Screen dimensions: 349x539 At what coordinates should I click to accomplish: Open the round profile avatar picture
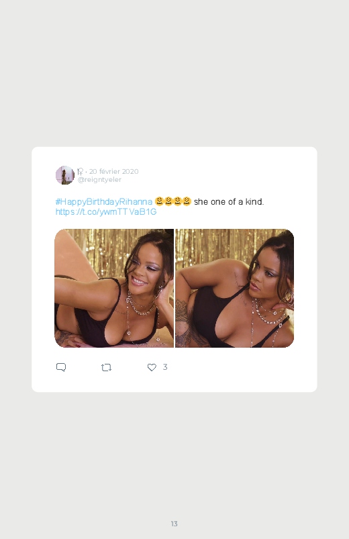point(65,175)
